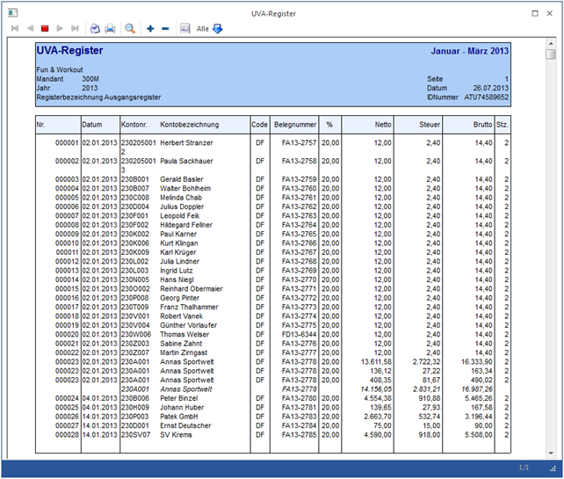Print the UVA-Register report
Viewport: 564px width, 479px height.
point(110,28)
